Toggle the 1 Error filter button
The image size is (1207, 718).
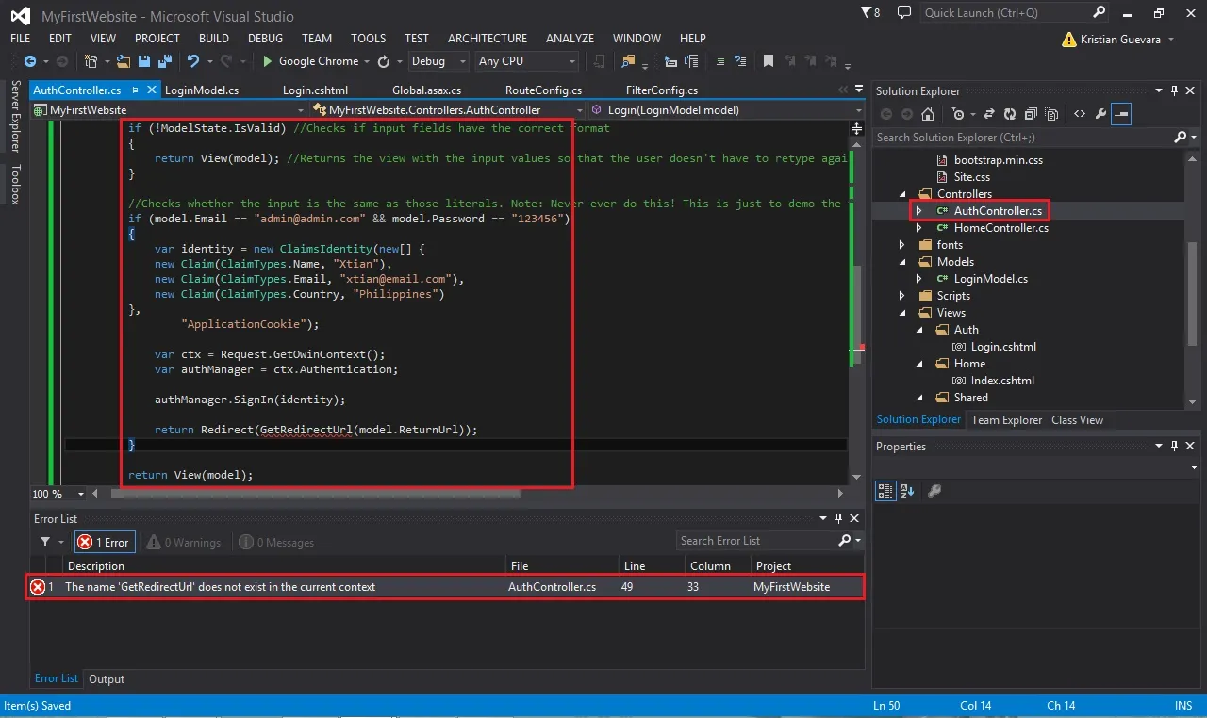(x=106, y=542)
